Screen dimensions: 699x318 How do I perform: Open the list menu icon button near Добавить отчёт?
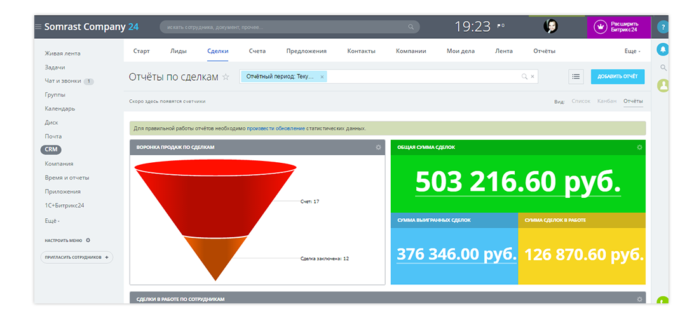[x=576, y=77]
